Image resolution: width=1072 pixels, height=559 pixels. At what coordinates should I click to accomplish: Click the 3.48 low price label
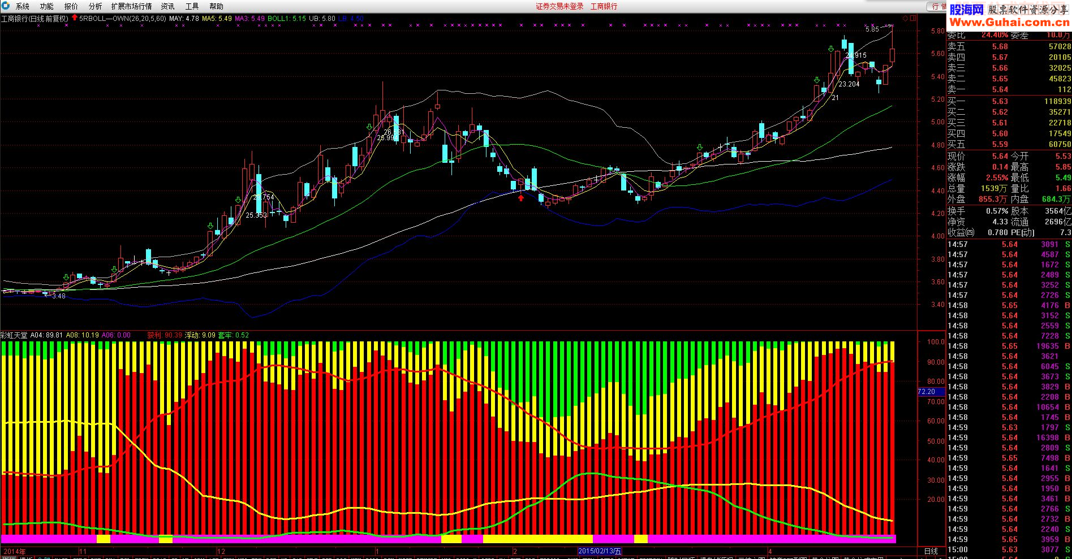coord(59,296)
